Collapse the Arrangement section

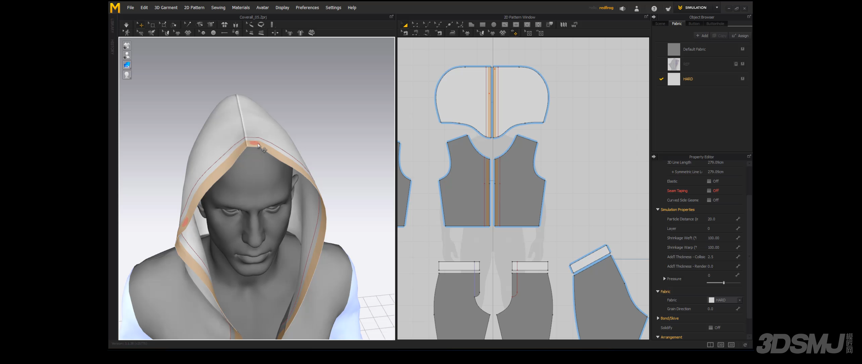[x=658, y=337]
